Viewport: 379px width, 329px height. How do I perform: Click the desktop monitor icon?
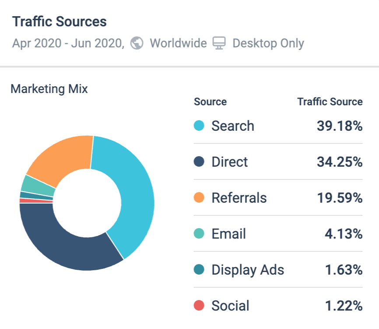219,43
